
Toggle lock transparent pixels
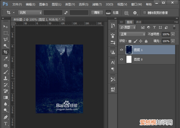[x=130, y=41]
